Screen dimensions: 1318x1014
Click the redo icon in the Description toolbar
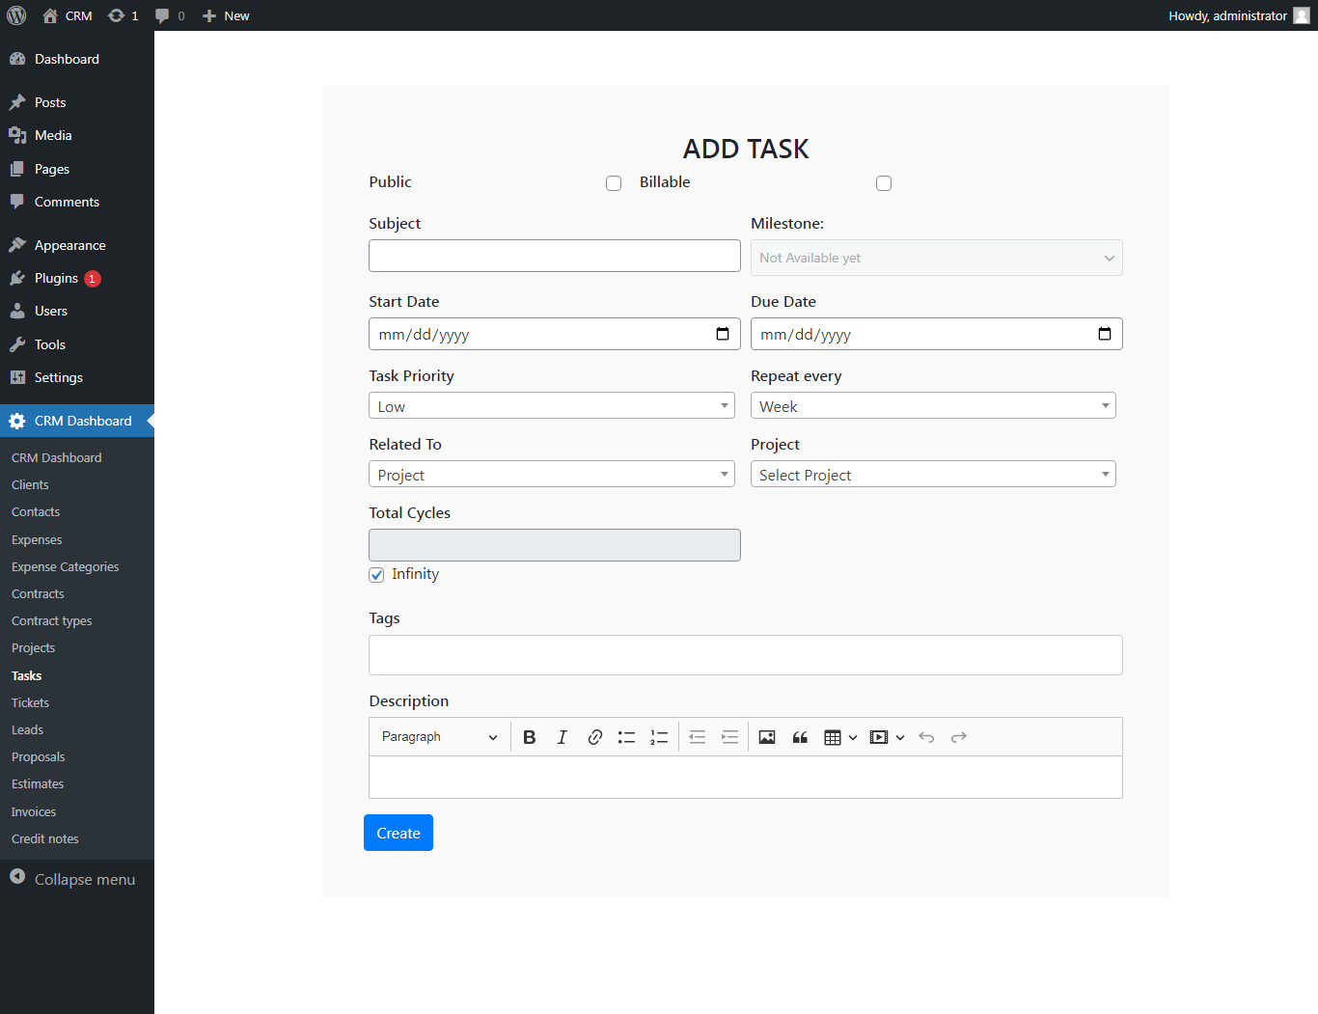coord(958,736)
